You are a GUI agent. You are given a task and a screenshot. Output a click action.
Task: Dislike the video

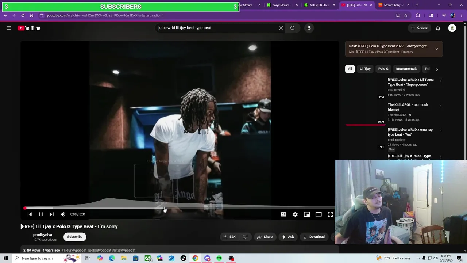tap(245, 237)
